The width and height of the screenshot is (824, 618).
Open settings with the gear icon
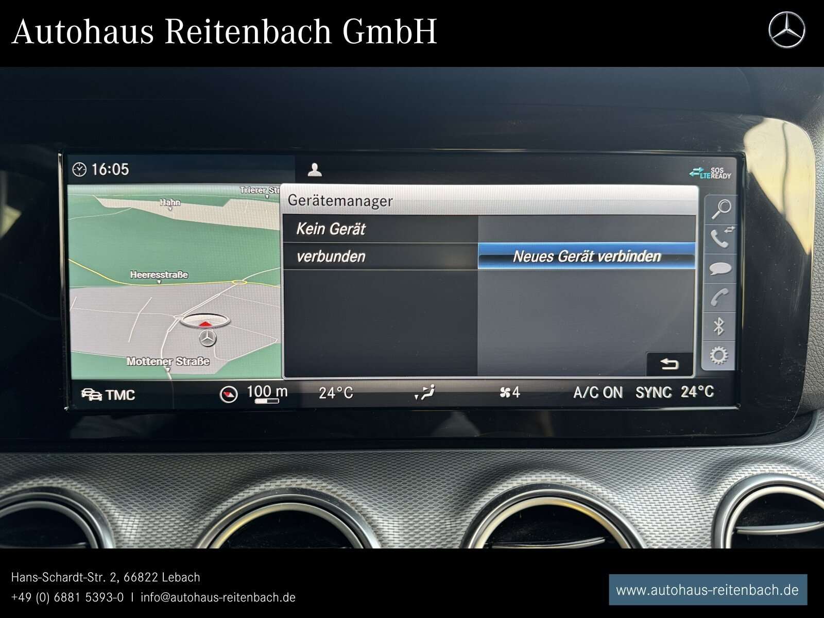pos(719,355)
